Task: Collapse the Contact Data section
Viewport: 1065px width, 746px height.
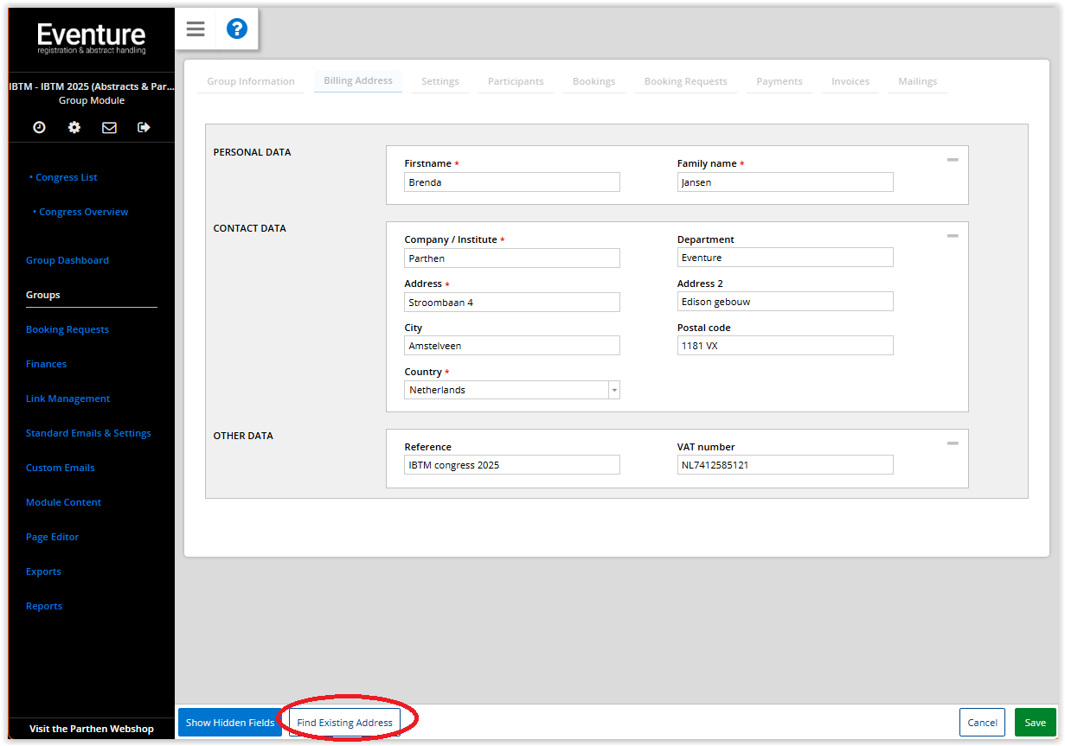Action: click(953, 236)
